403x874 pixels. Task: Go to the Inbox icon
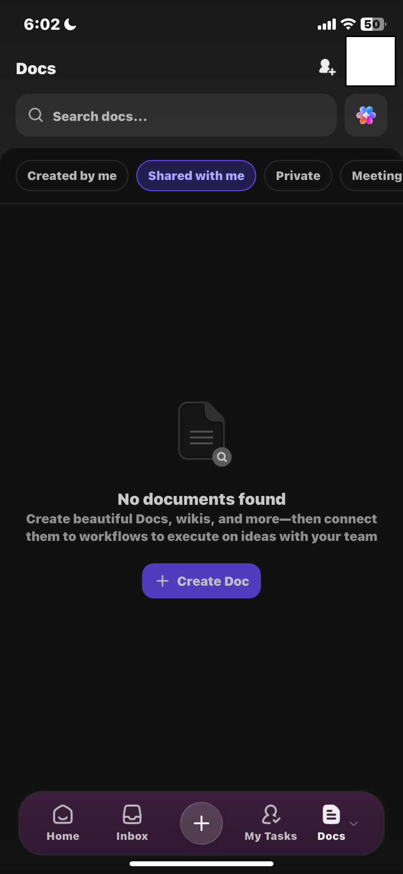click(132, 814)
